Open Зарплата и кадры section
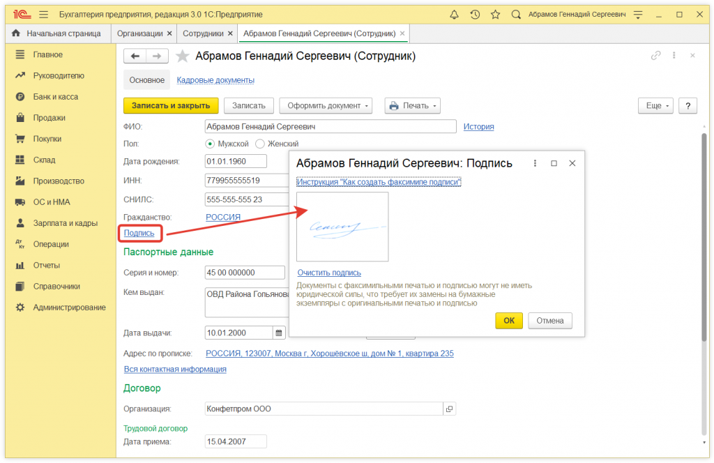714x463 pixels. point(65,223)
